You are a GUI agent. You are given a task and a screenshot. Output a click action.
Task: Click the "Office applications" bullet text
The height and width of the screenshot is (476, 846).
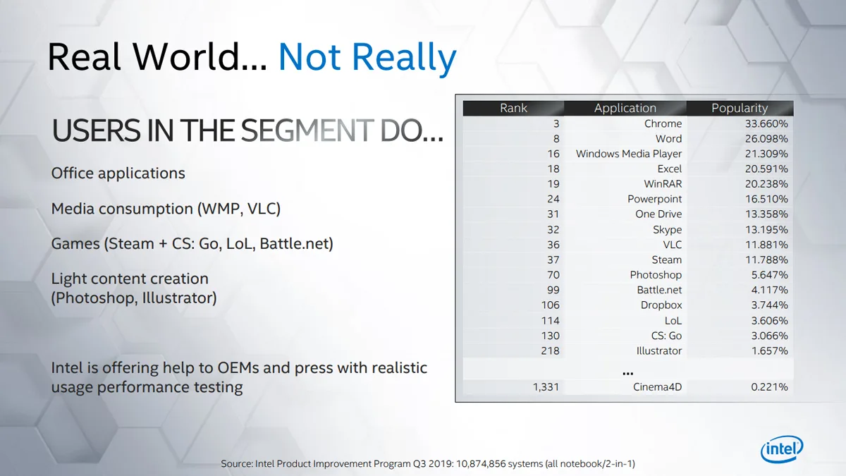tap(118, 173)
